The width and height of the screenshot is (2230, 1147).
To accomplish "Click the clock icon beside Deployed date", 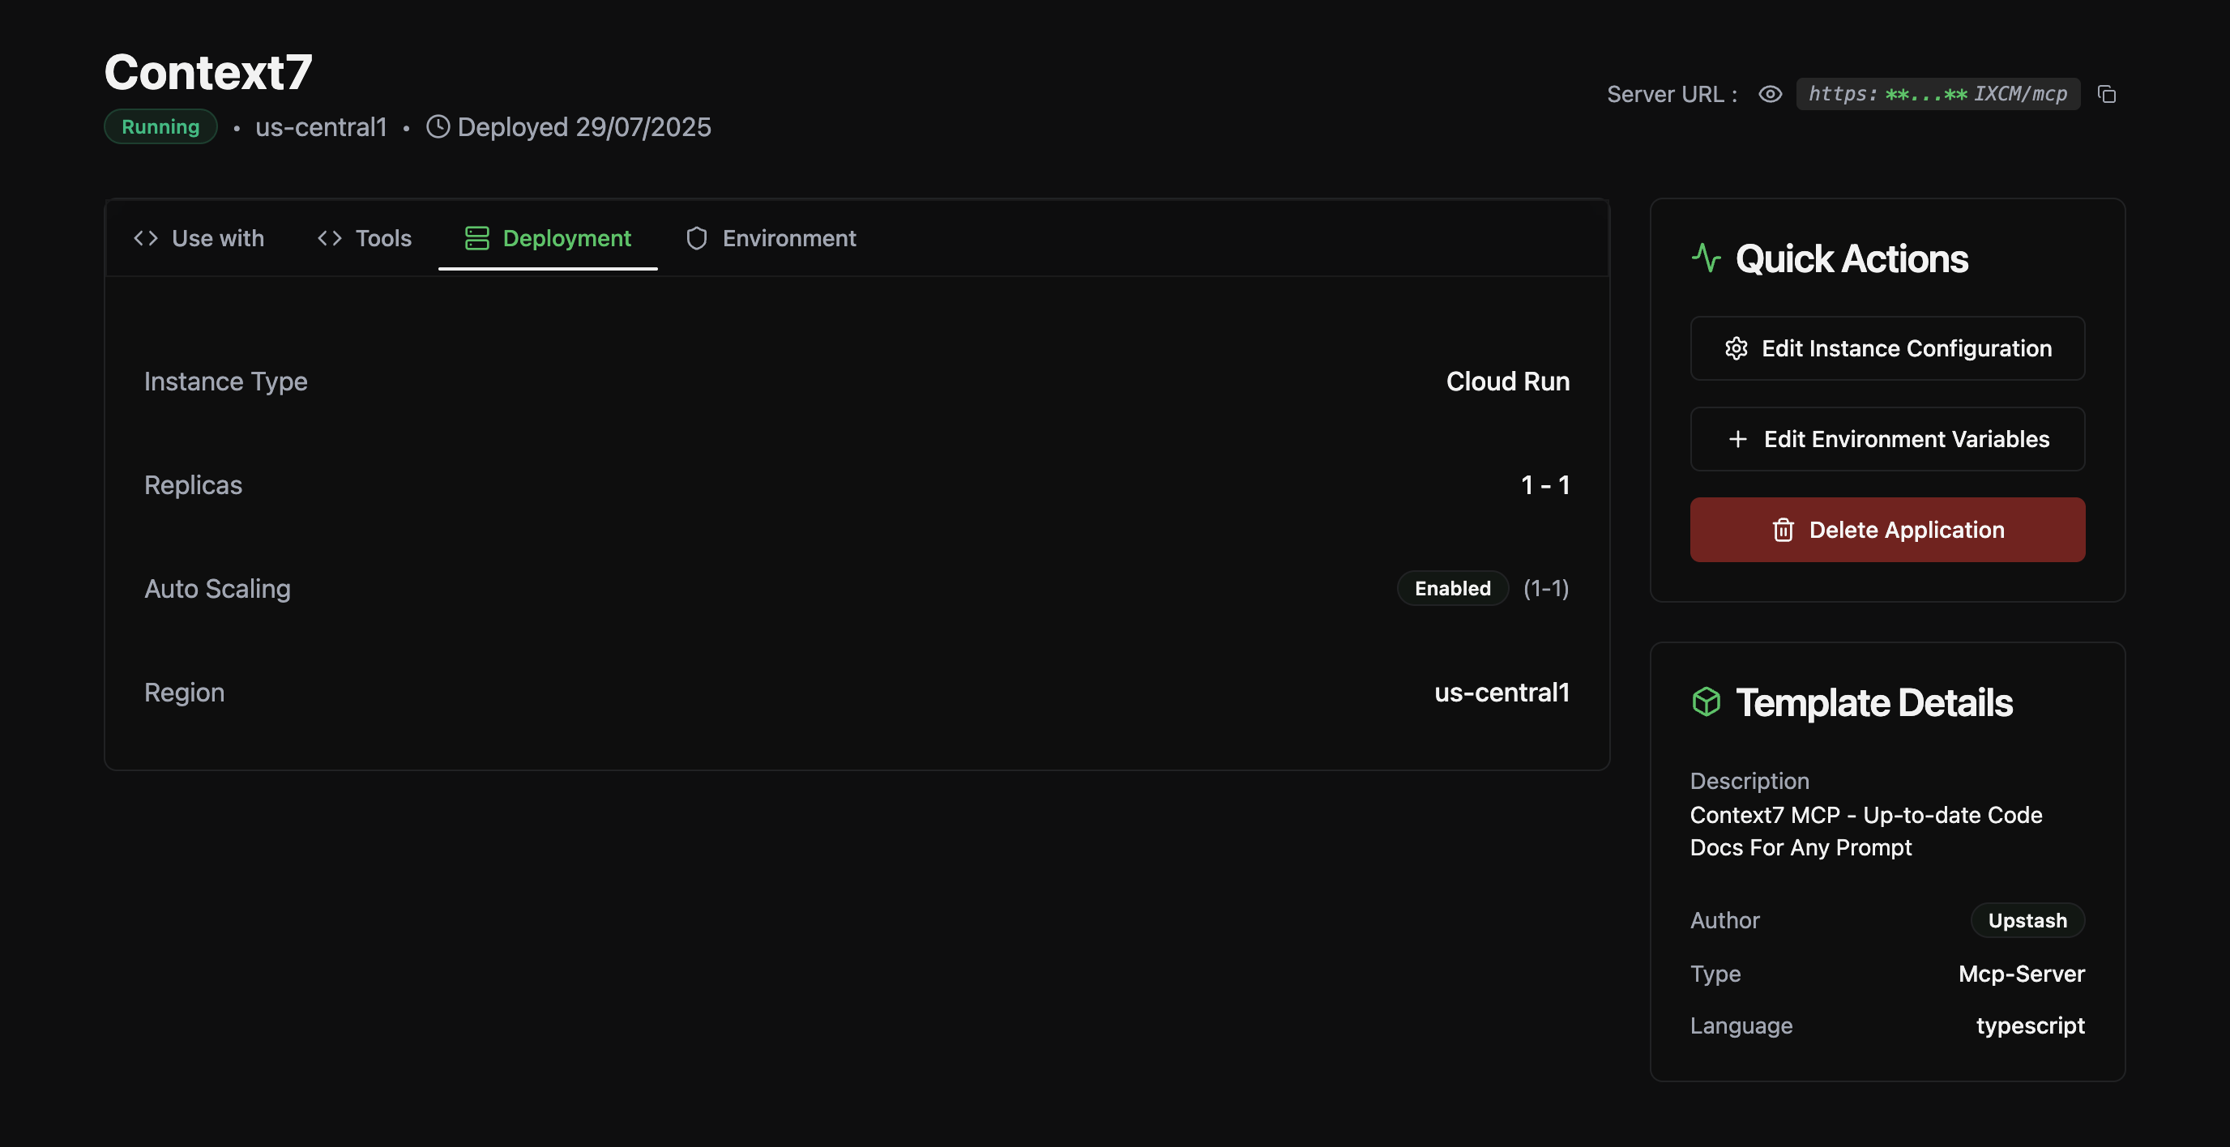I will (x=438, y=126).
